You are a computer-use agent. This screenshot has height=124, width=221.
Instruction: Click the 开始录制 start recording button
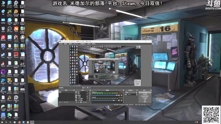click(145, 94)
